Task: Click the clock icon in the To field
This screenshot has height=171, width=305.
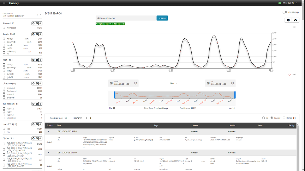Action: (232, 83)
